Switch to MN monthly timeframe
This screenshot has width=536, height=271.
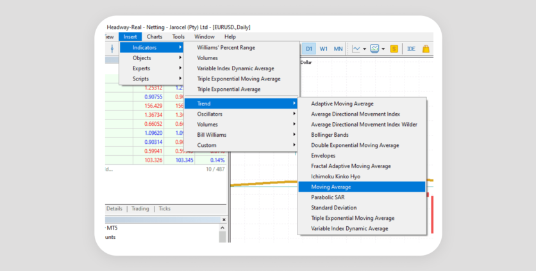[x=338, y=49]
